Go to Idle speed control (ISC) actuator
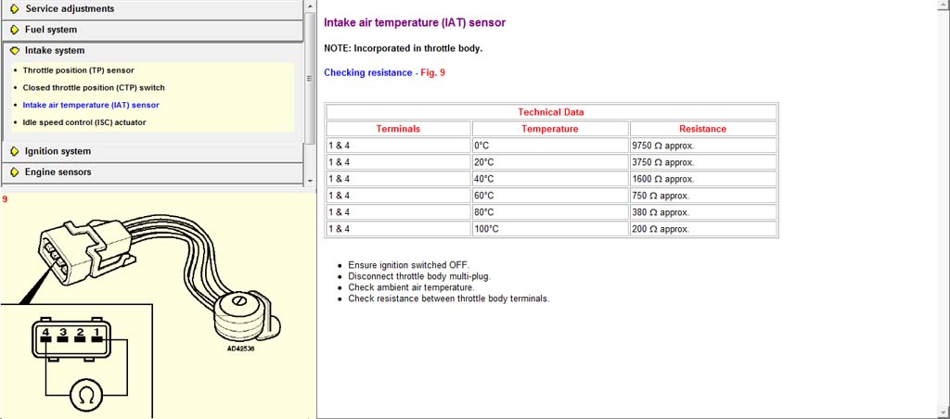The width and height of the screenshot is (950, 419). (83, 122)
